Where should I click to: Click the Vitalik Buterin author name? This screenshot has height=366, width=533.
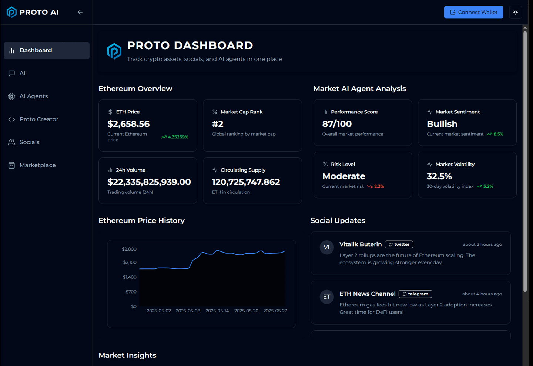point(361,244)
